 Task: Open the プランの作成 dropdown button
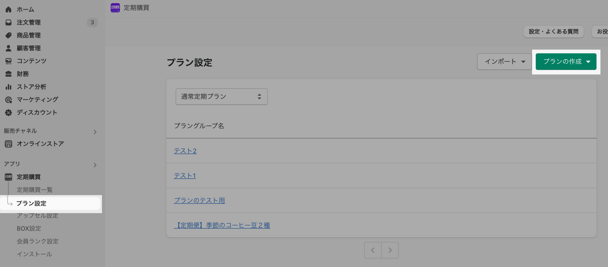point(566,62)
